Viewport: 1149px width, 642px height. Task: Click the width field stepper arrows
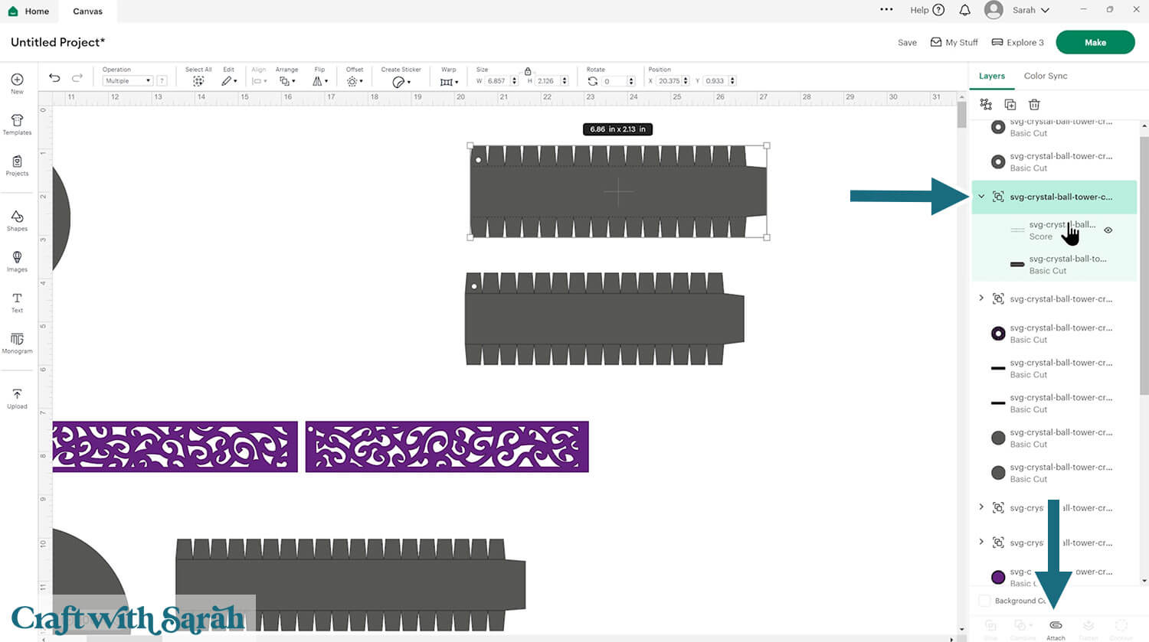click(514, 81)
